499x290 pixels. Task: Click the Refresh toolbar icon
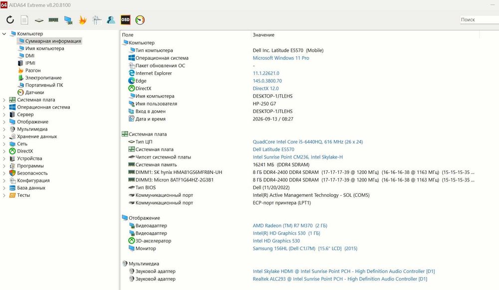click(x=10, y=20)
